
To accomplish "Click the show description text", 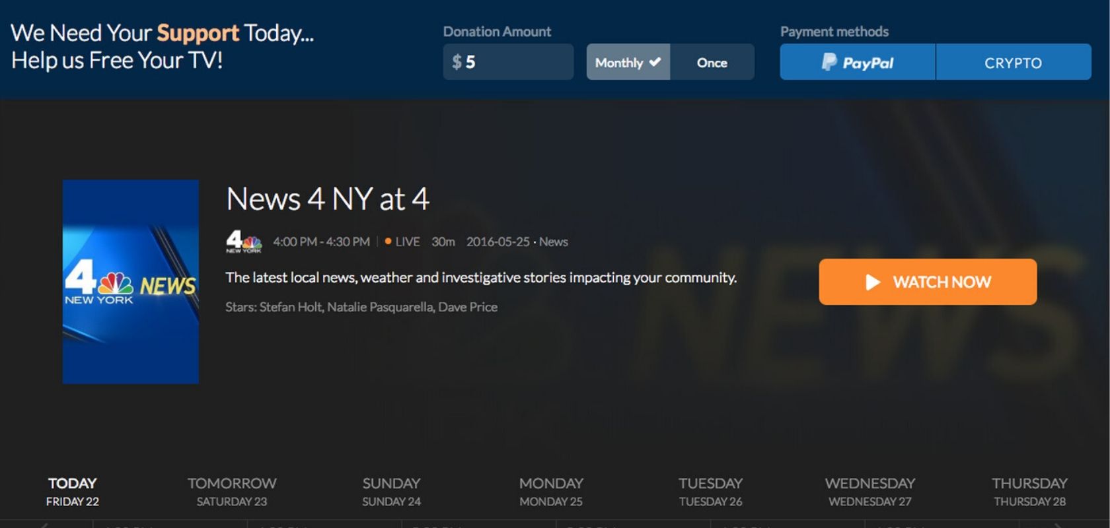I will click(481, 278).
